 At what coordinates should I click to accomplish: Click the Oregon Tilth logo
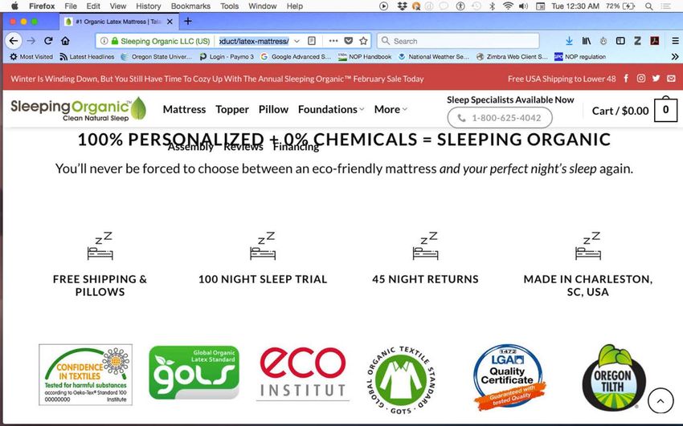point(613,378)
